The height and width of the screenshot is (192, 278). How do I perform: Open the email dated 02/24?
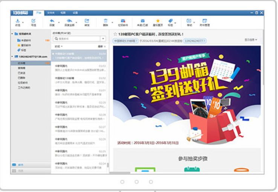pos(79,166)
